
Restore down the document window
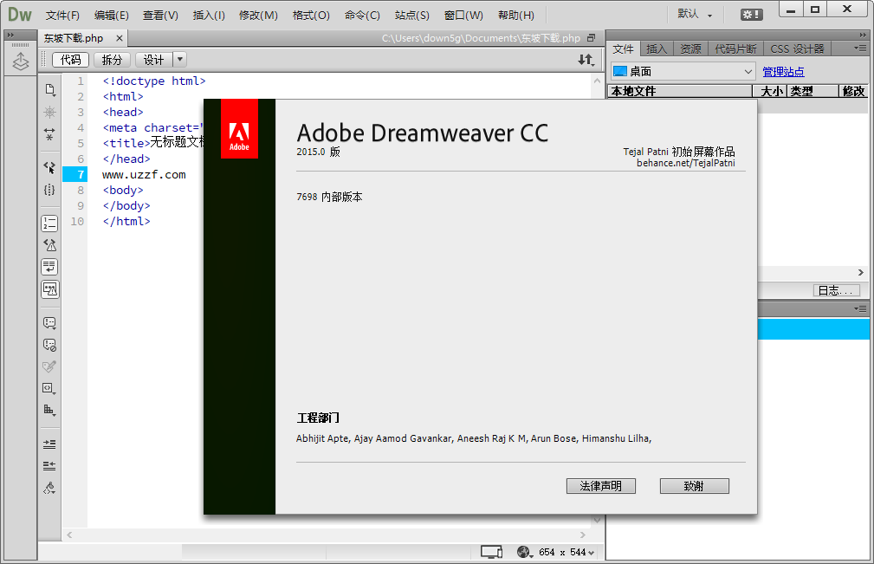coord(592,38)
